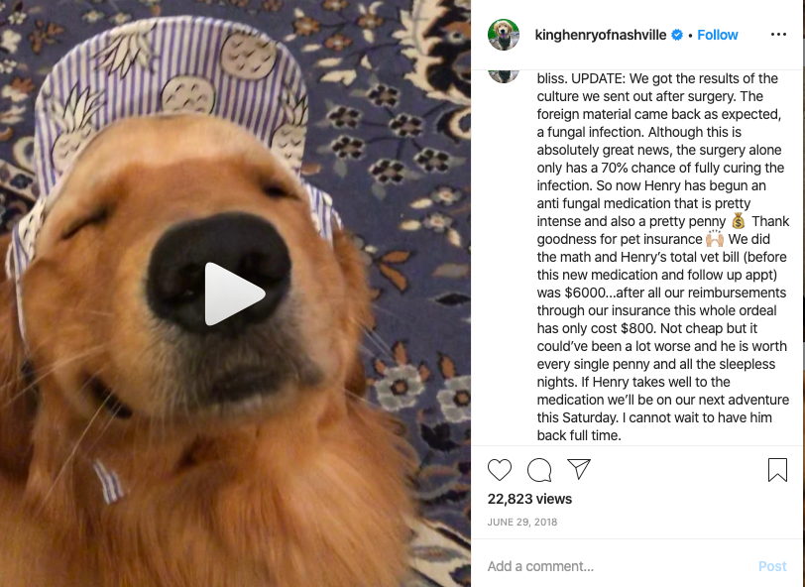Click the word UPDATE in the caption
The image size is (805, 587).
[x=598, y=78]
